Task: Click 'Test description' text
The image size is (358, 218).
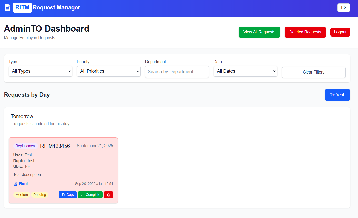Action: click(27, 175)
